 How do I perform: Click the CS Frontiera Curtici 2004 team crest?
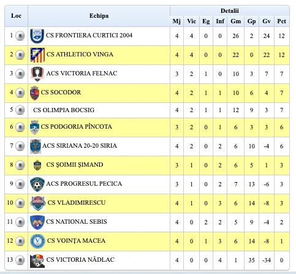pyautogui.click(x=37, y=36)
